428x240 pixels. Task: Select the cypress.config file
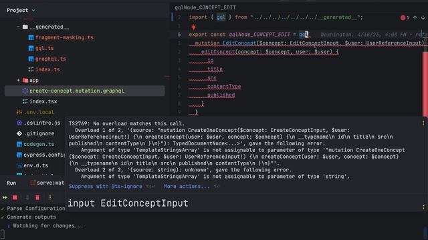tap(44, 155)
